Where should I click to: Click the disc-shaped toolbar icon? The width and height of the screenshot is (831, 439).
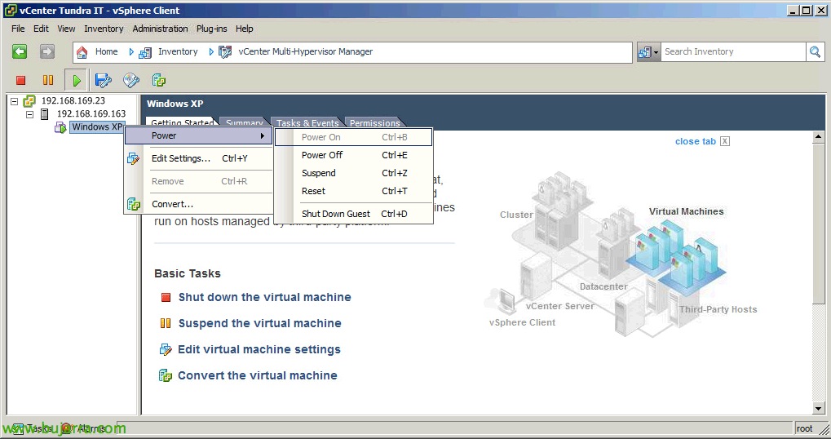131,80
